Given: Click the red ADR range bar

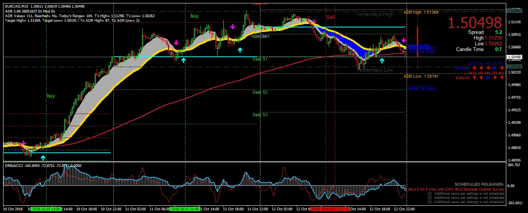Looking at the screenshot, I should click(x=417, y=42).
